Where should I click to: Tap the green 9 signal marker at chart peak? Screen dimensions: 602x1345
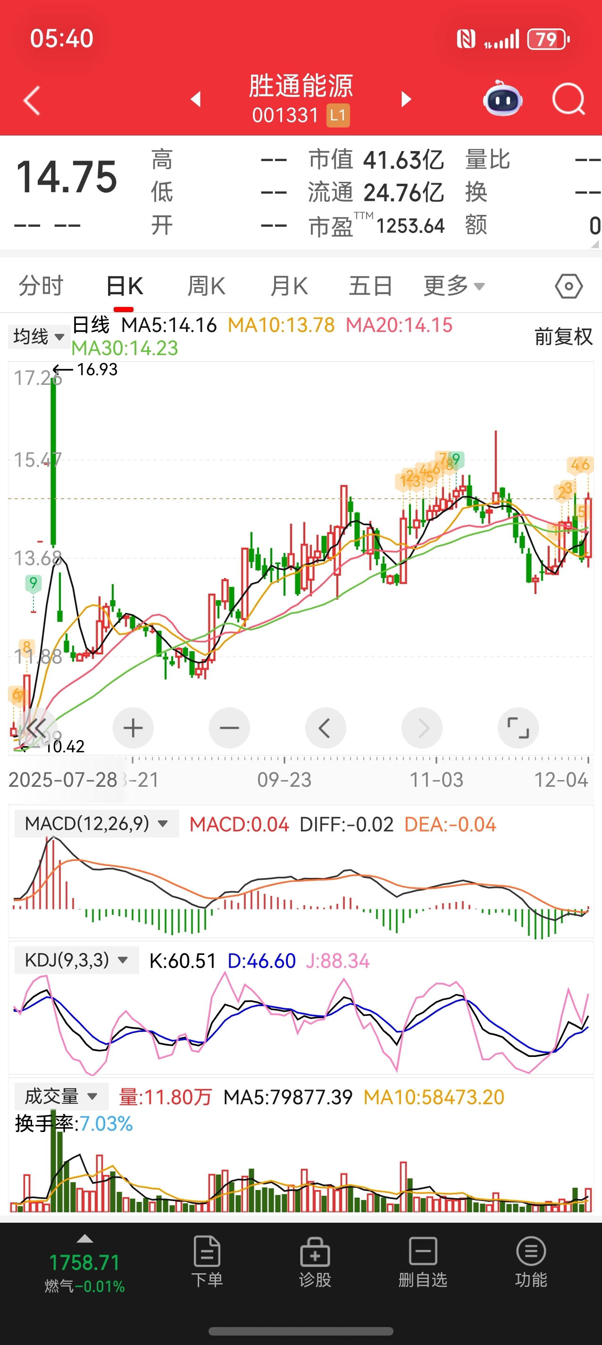456,460
